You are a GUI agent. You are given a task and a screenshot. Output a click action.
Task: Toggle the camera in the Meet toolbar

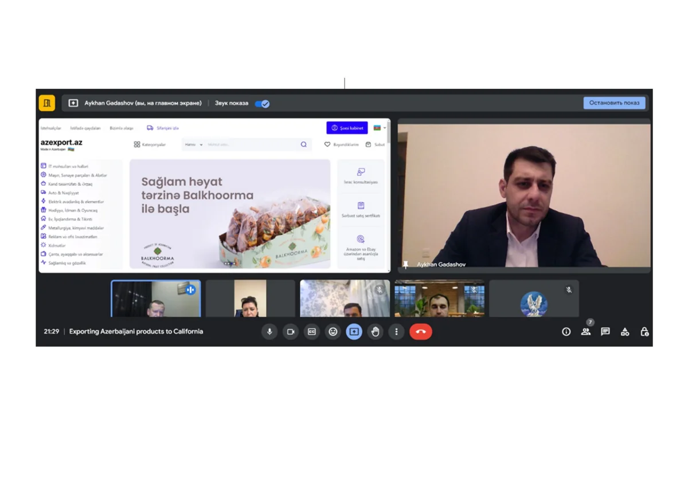pyautogui.click(x=291, y=332)
